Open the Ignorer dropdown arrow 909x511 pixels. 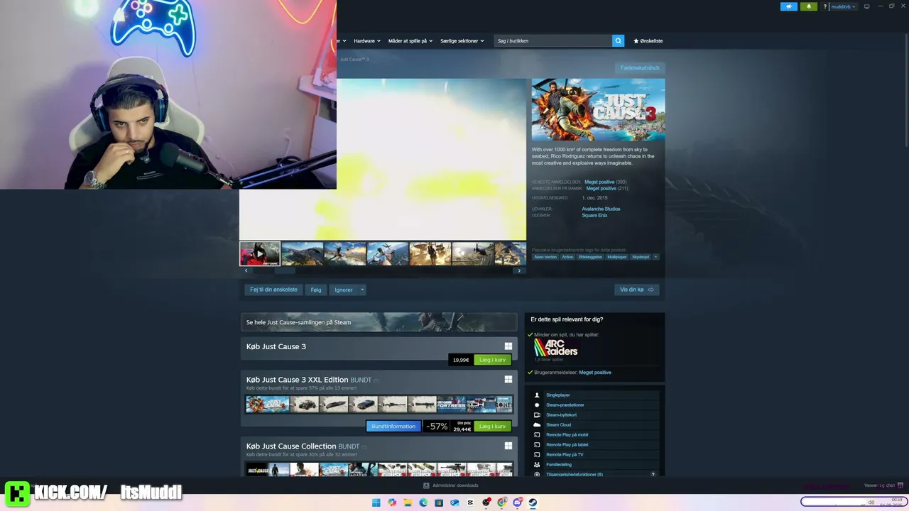click(x=362, y=290)
